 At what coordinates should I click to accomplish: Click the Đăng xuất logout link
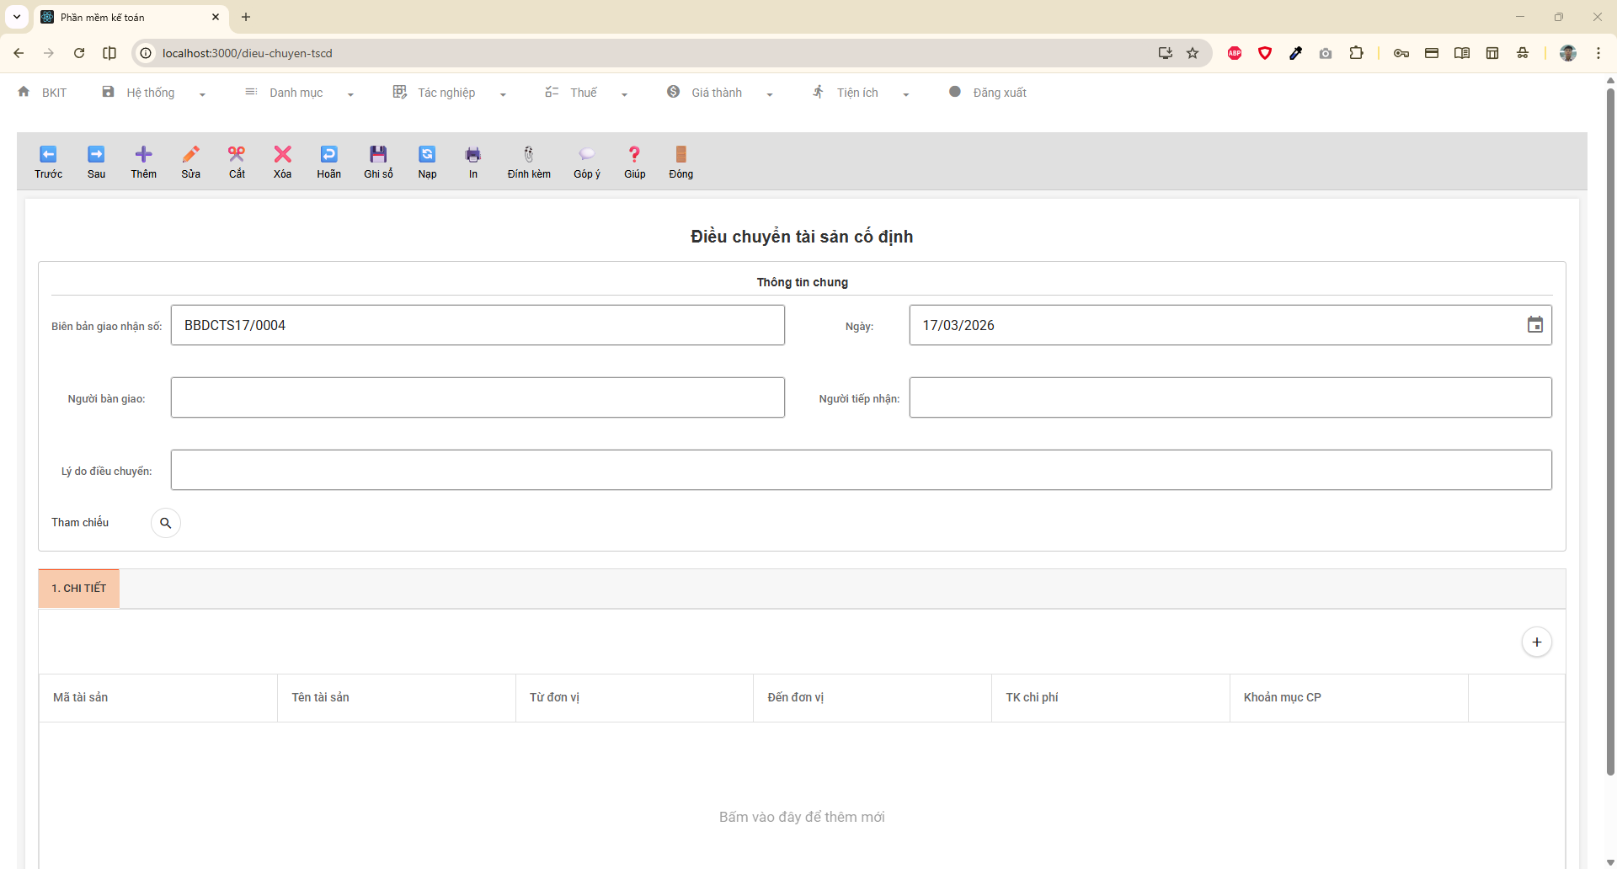[x=999, y=93]
